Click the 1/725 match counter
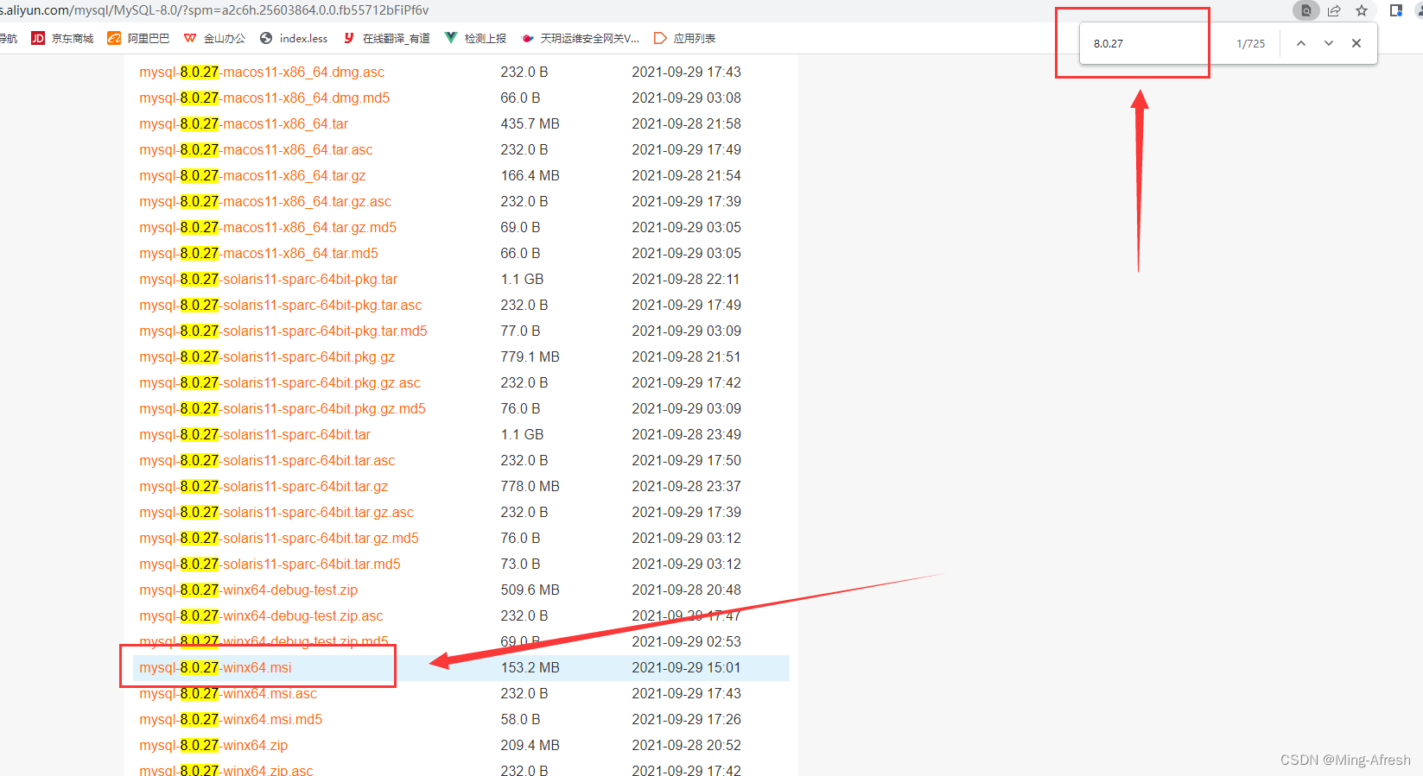The height and width of the screenshot is (776, 1423). click(1250, 43)
